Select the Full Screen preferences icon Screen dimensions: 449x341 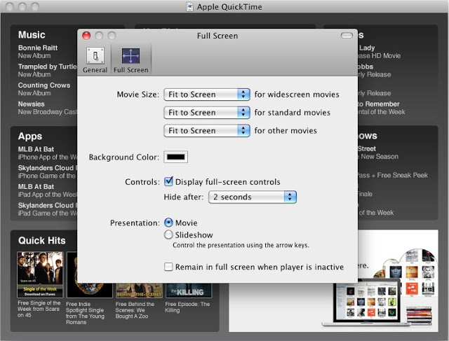click(x=131, y=60)
